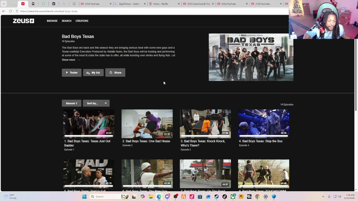The image size is (358, 201).
Task: Open Discord from taskbar
Action: pyautogui.click(x=167, y=197)
